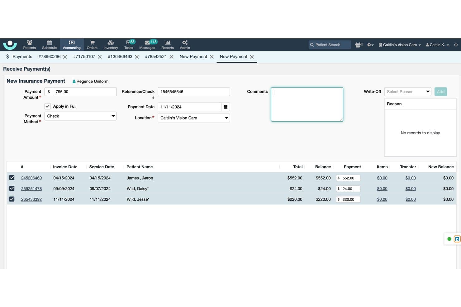Switch to the #130466463 tab
The height and width of the screenshot is (307, 461).
pos(120,57)
